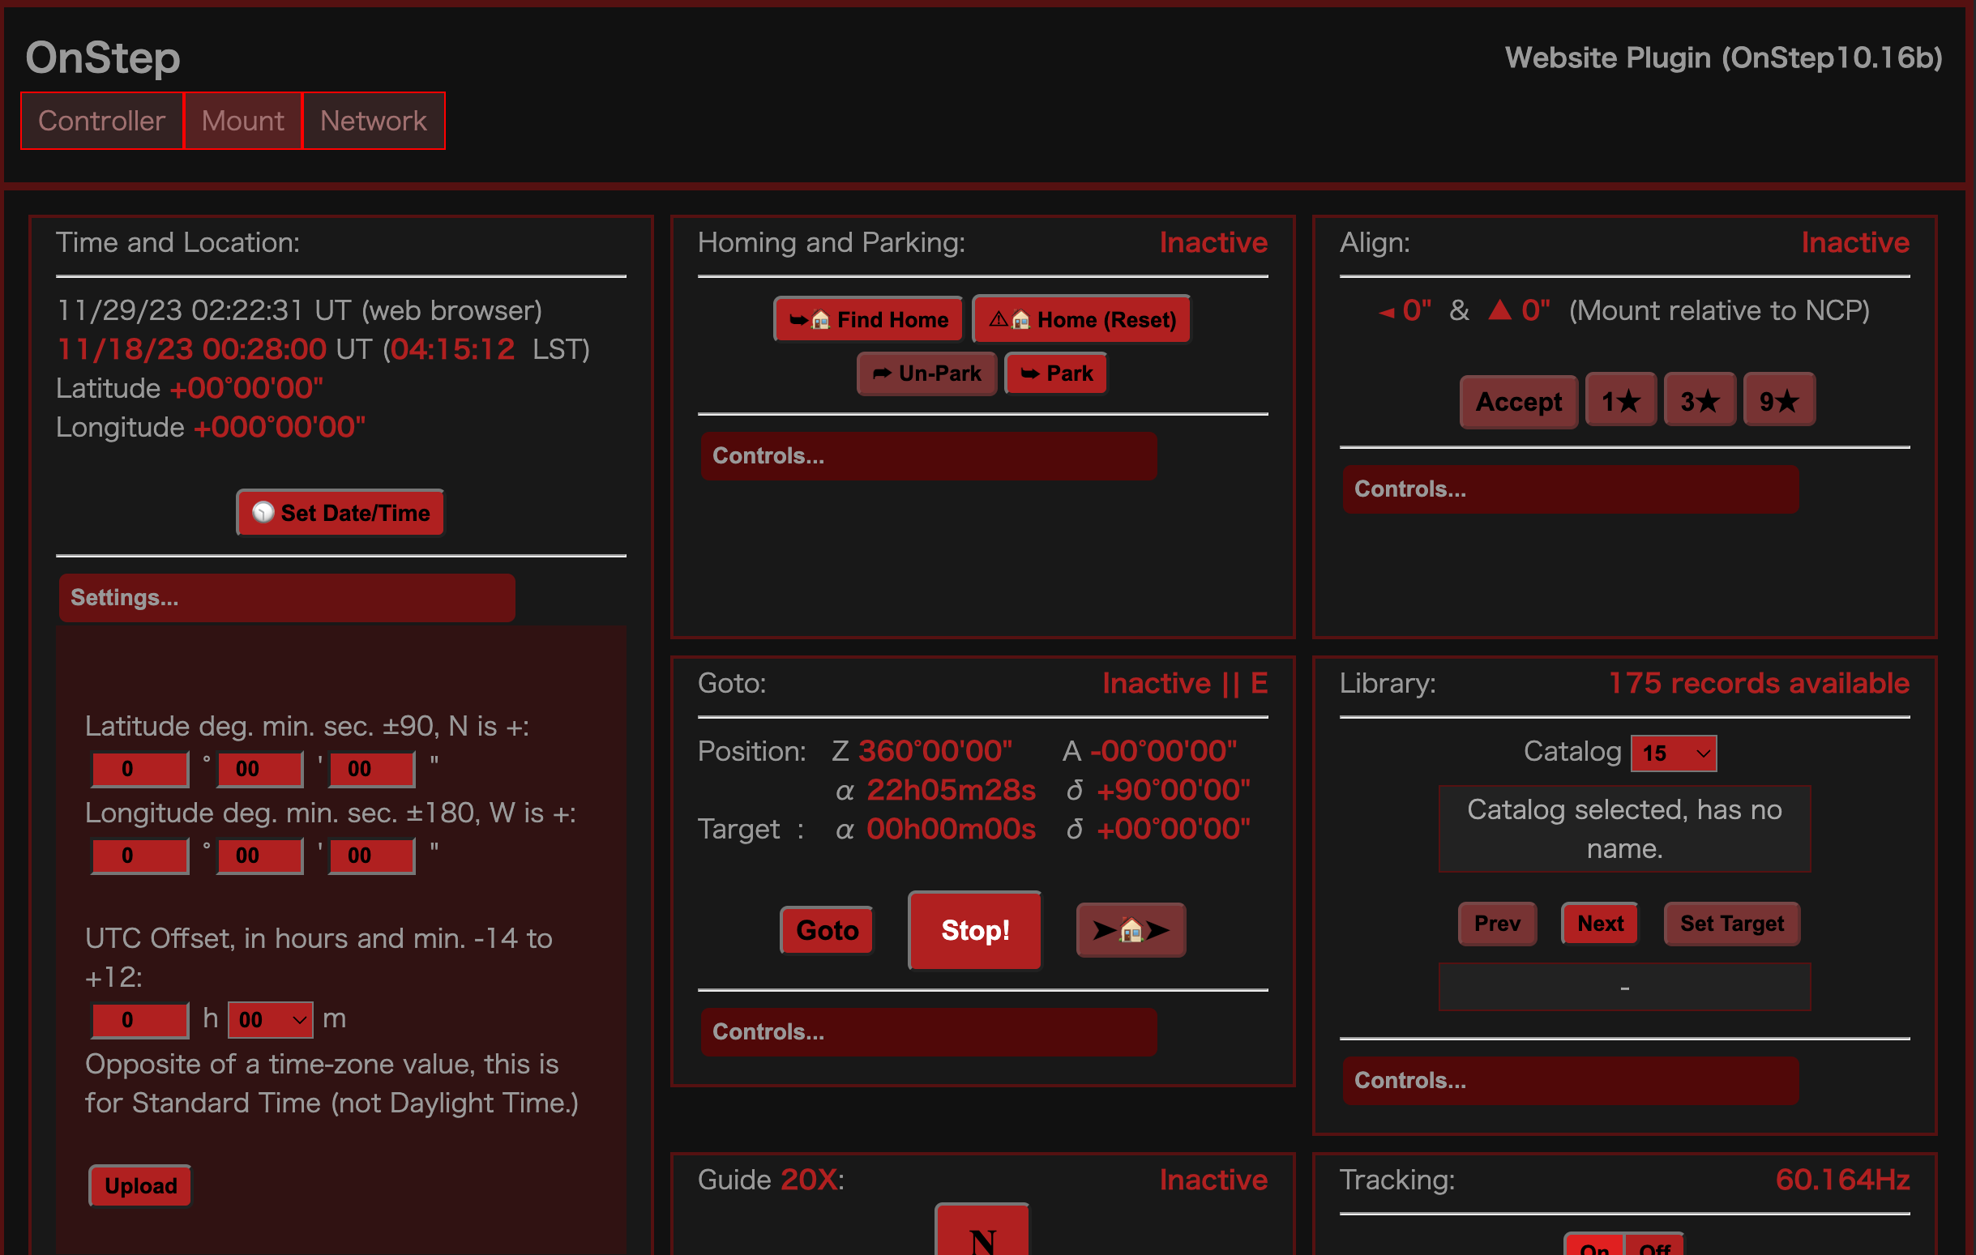Turn tracking Off

click(1654, 1246)
